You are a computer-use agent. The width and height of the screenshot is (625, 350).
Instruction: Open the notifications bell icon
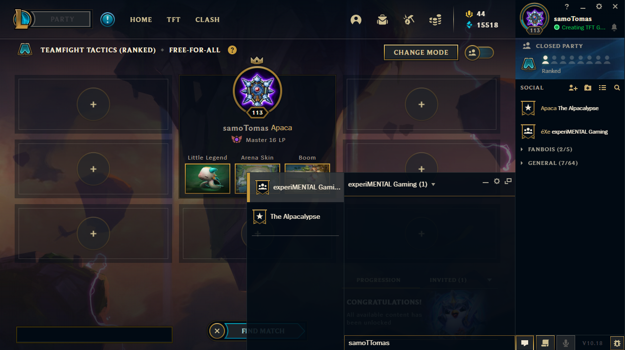click(614, 28)
